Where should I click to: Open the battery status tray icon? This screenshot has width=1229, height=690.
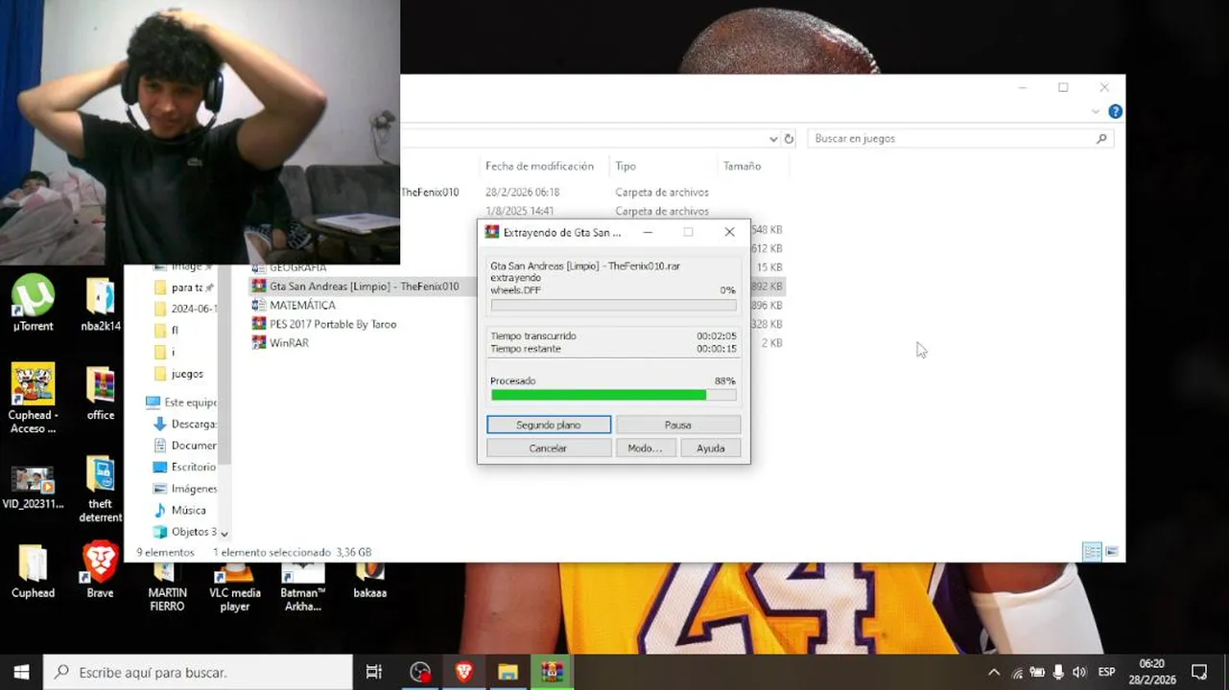[1038, 672]
